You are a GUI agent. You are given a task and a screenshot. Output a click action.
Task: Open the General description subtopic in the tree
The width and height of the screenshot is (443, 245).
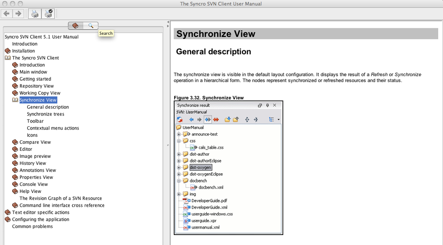48,107
